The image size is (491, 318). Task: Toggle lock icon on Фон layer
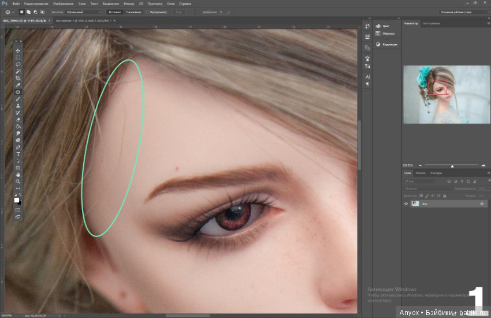coord(482,204)
